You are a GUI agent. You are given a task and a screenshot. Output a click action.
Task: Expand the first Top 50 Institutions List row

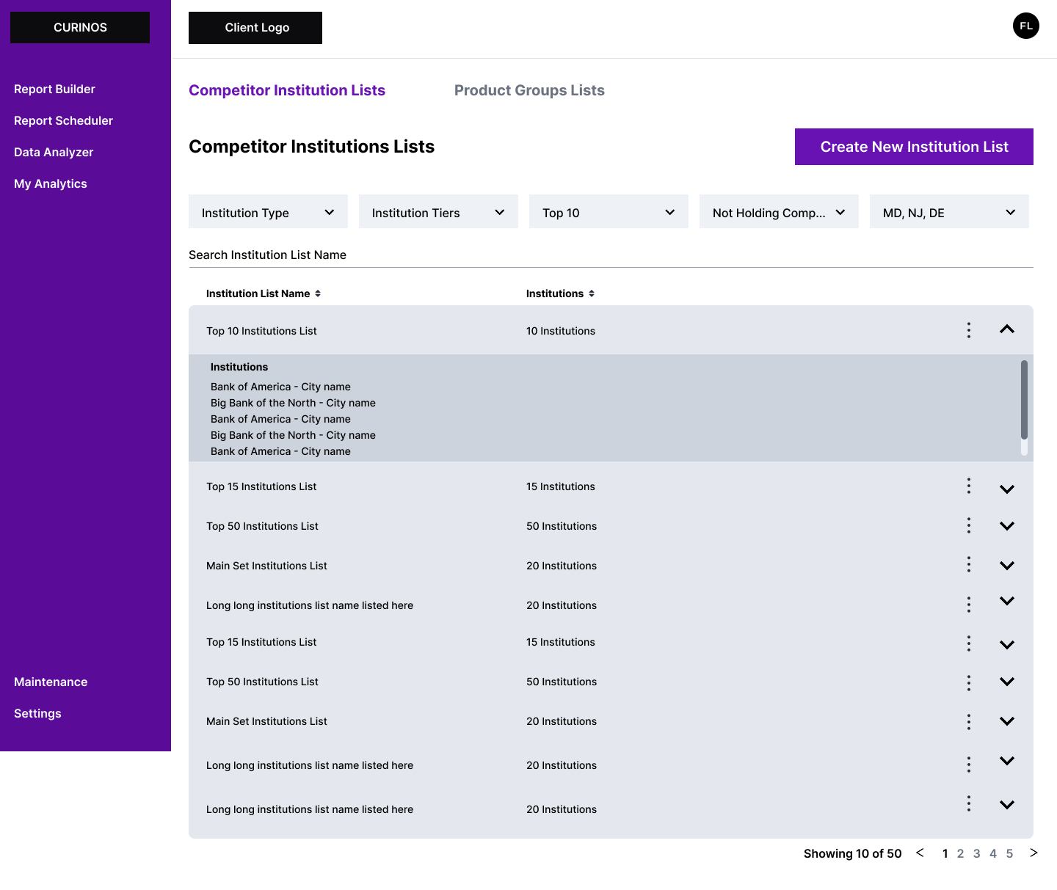pyautogui.click(x=1007, y=526)
